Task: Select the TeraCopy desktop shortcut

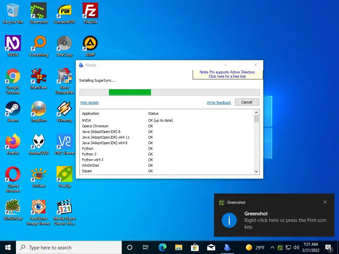Action: pyautogui.click(x=65, y=46)
